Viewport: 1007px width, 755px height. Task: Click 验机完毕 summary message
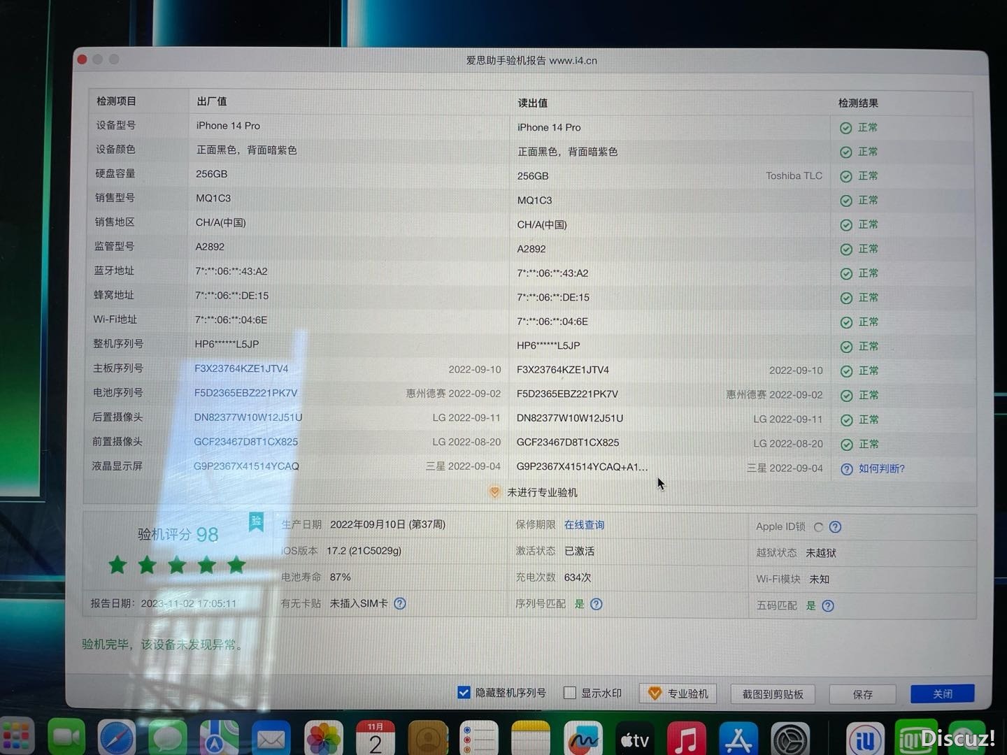pos(162,645)
